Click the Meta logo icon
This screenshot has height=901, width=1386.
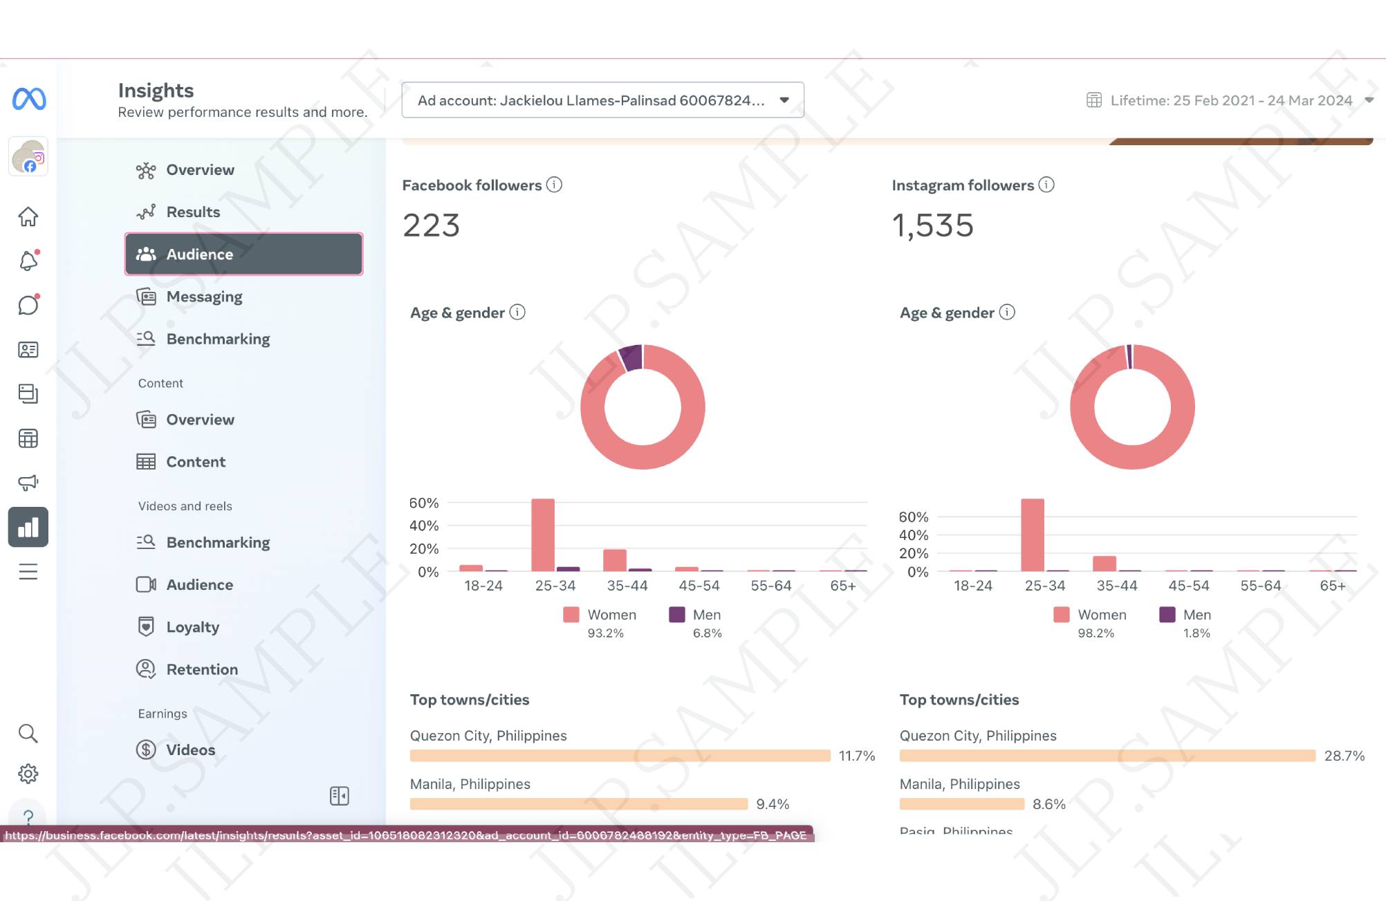[29, 99]
